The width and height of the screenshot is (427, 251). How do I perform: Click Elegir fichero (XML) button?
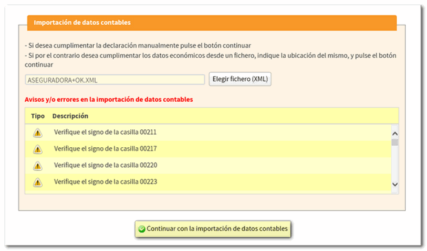pos(240,79)
